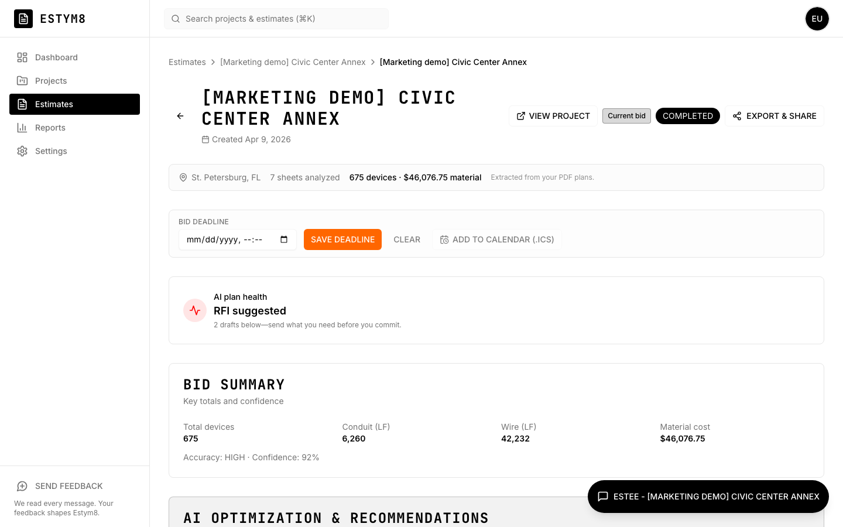Screen dimensions: 843x527
Task: Select the Projects folder icon in sidebar
Action: tap(22, 81)
